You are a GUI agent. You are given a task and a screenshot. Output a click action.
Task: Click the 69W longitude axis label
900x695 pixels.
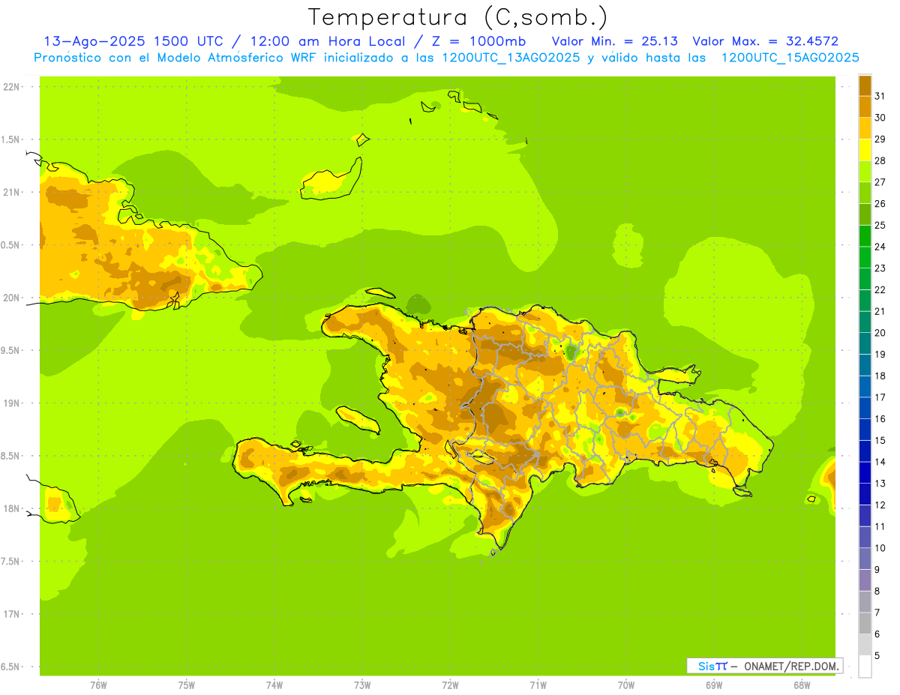click(x=714, y=685)
